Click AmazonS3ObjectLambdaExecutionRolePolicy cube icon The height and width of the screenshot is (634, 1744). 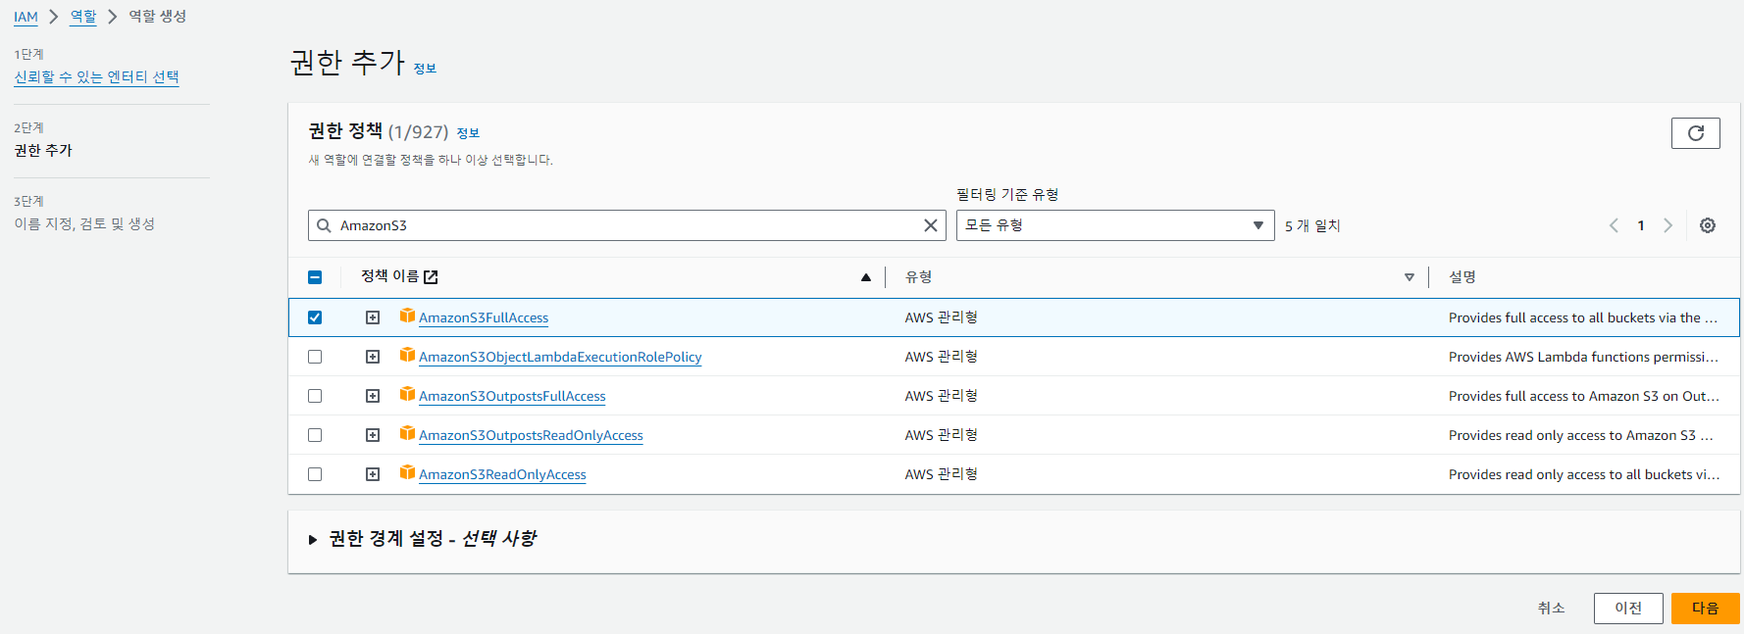pyautogui.click(x=407, y=355)
